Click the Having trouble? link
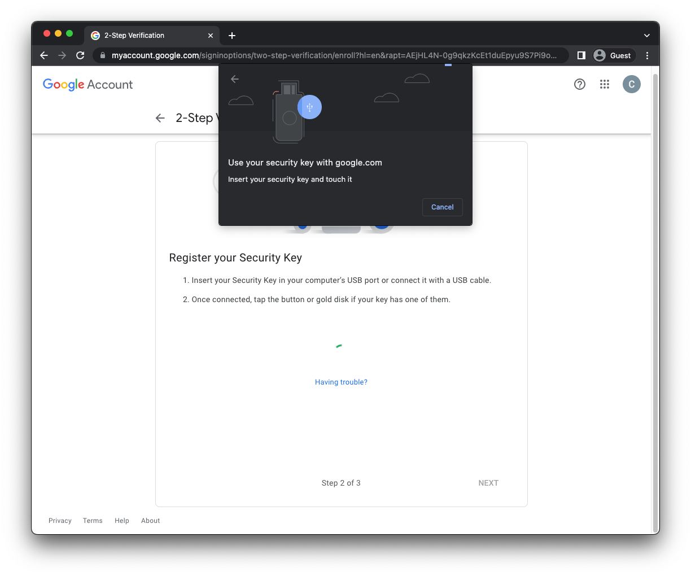The height and width of the screenshot is (576, 691). click(341, 382)
